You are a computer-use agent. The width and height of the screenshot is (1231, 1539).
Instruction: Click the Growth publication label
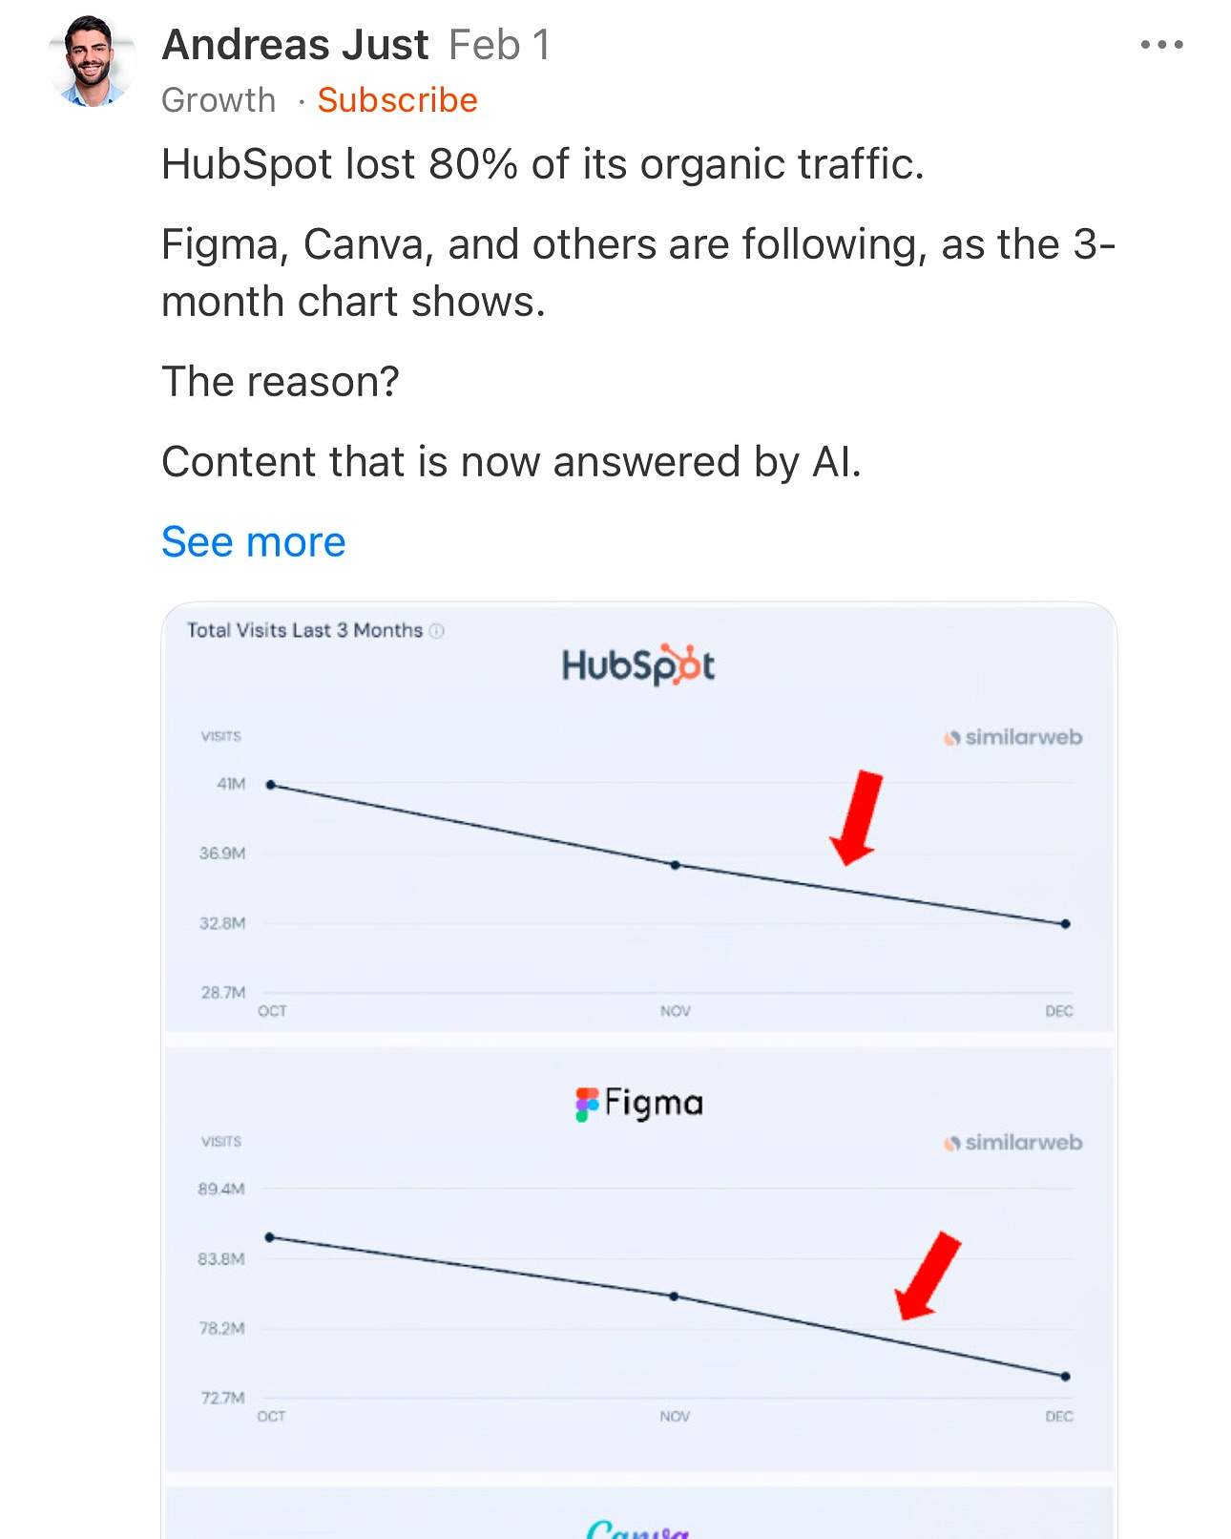pyautogui.click(x=219, y=100)
